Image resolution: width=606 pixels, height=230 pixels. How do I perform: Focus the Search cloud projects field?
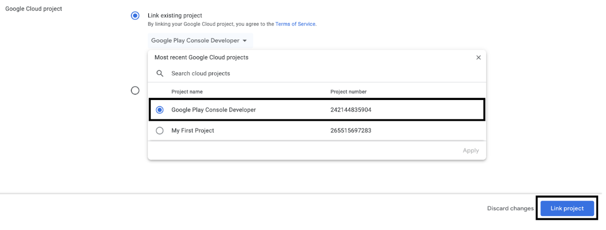pyautogui.click(x=292, y=74)
